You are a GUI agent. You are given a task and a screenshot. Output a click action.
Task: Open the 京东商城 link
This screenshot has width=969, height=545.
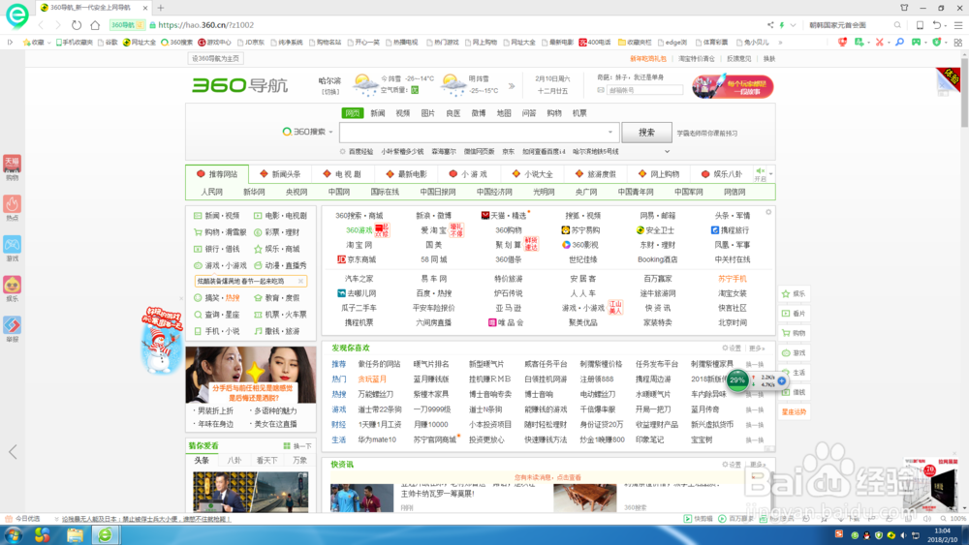click(357, 259)
